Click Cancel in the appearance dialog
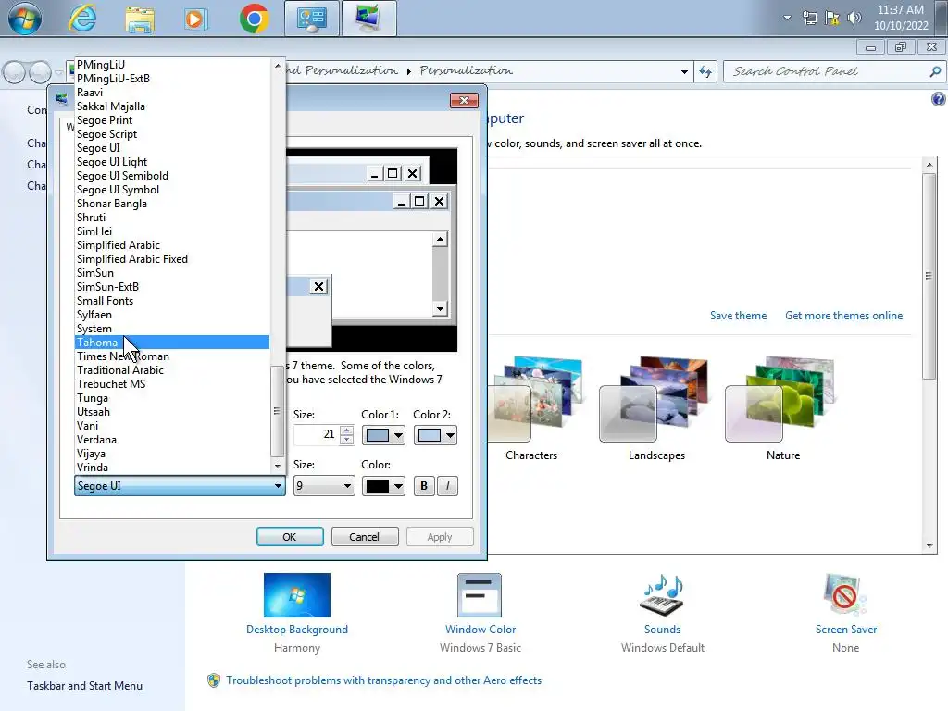 point(365,536)
